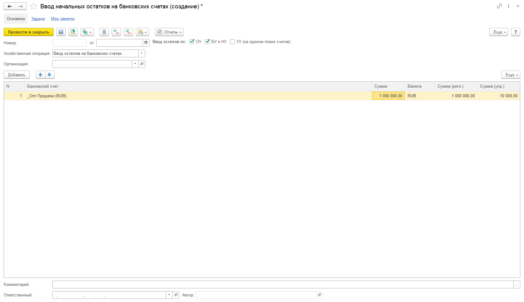Image resolution: width=524 pixels, height=302 pixels.
Task: Open the attached files and reminders dropdown icon
Action: pyautogui.click(x=142, y=32)
